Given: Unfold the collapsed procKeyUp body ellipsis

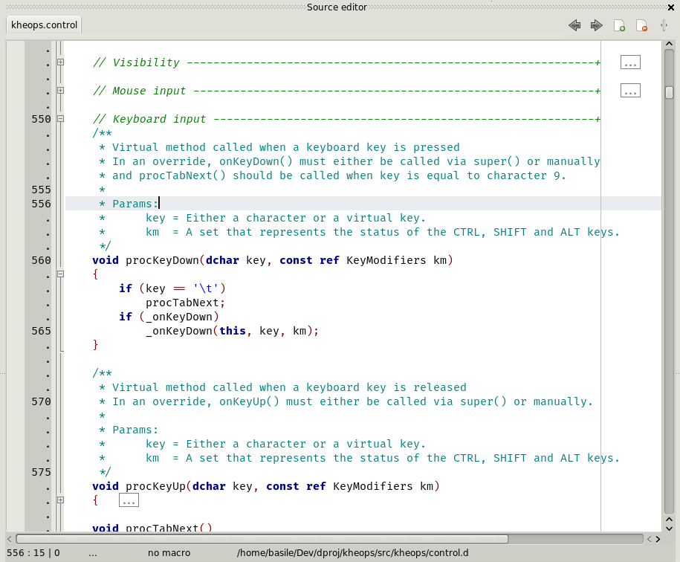Looking at the screenshot, I should pyautogui.click(x=129, y=501).
